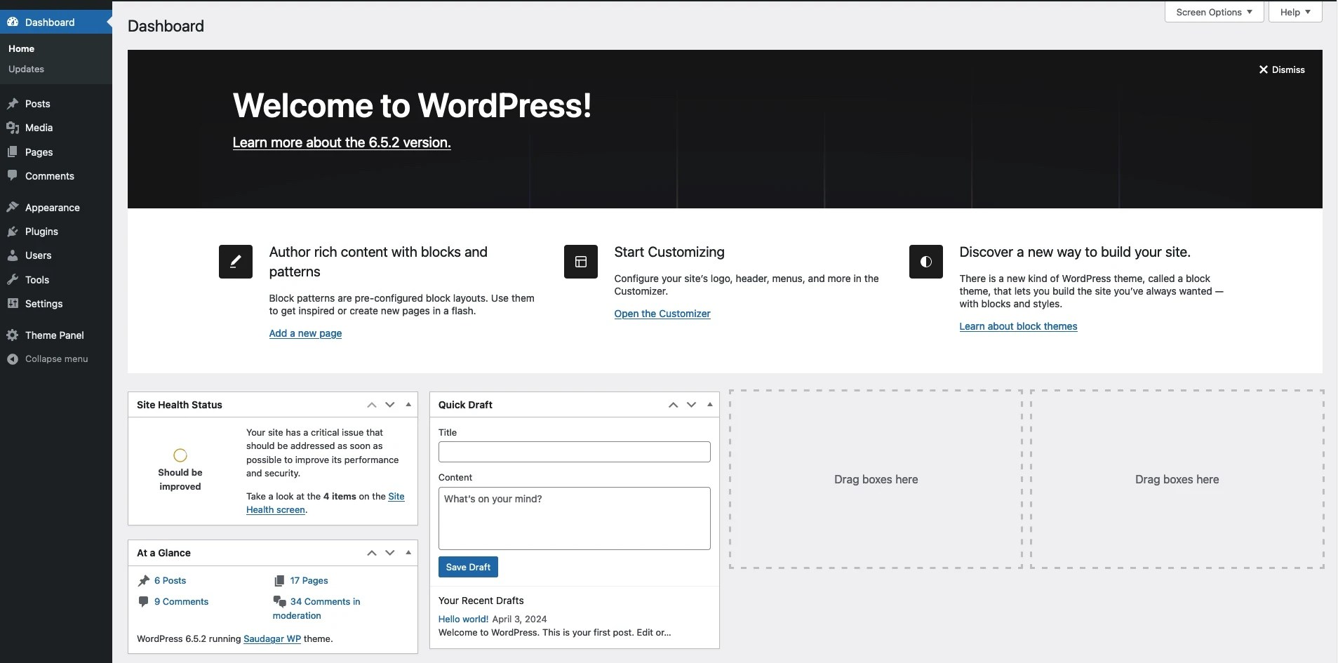The image size is (1338, 663).
Task: Open the Screen Options dropdown
Action: (x=1214, y=12)
